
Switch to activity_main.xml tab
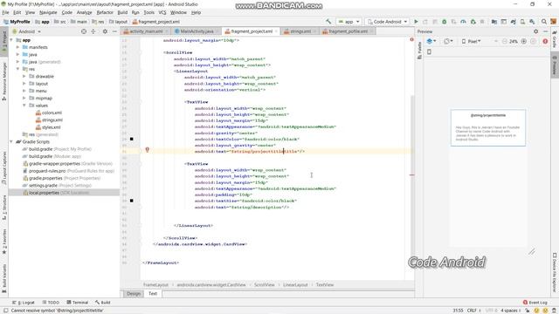[x=146, y=31]
